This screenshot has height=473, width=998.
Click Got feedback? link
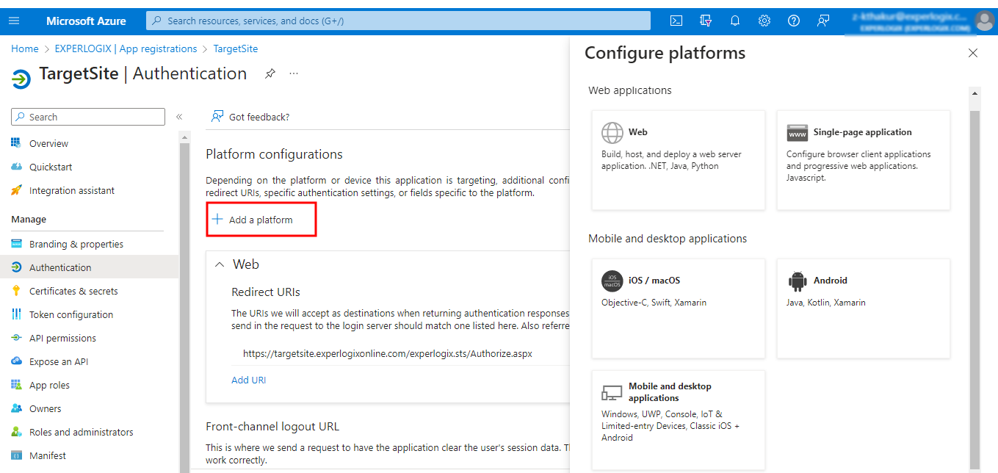click(259, 117)
